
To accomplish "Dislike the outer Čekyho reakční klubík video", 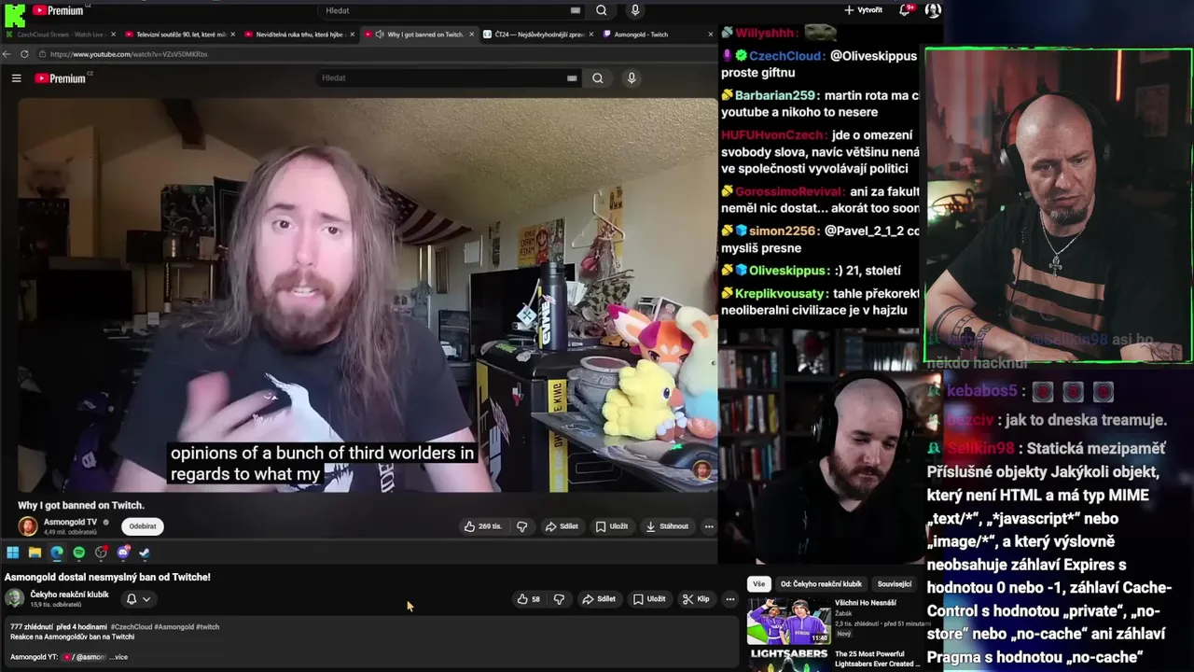I will coord(559,599).
